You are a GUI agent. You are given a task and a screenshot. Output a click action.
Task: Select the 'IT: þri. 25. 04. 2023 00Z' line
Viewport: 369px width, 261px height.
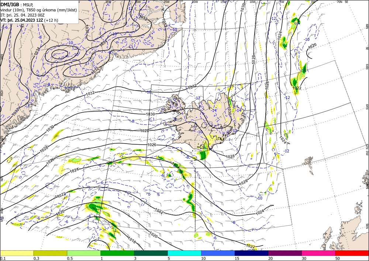[x=23, y=15]
